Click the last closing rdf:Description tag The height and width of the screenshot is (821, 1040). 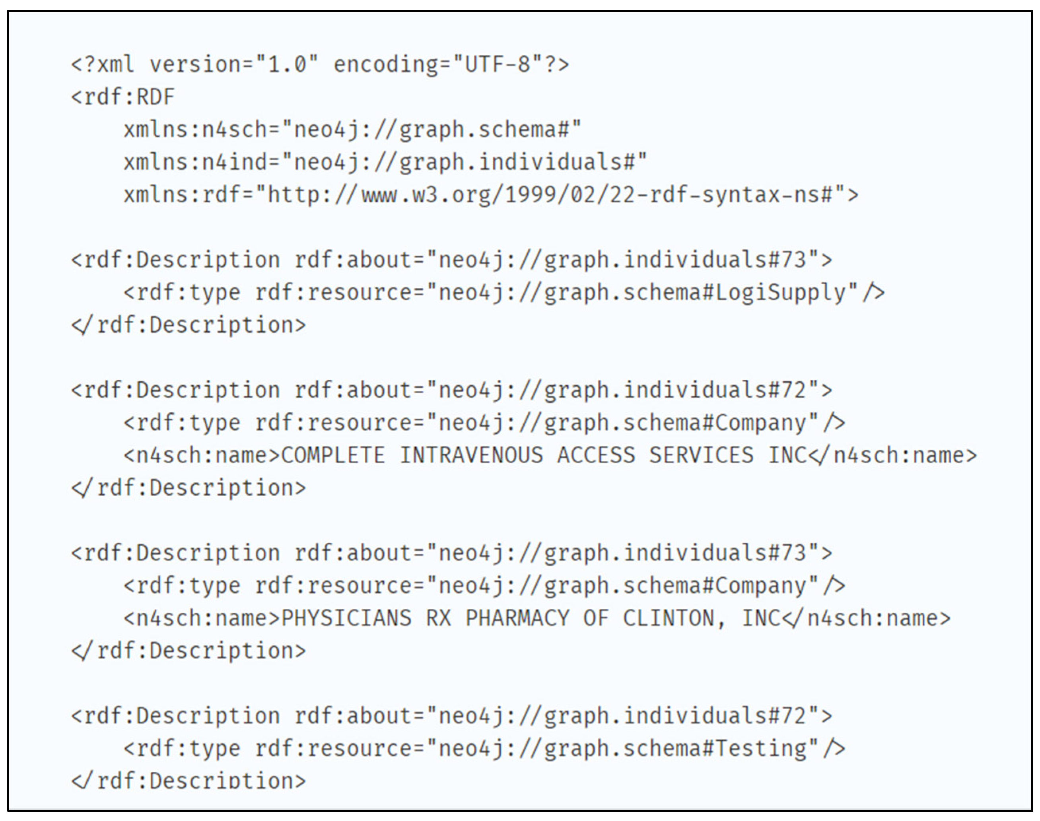click(189, 780)
